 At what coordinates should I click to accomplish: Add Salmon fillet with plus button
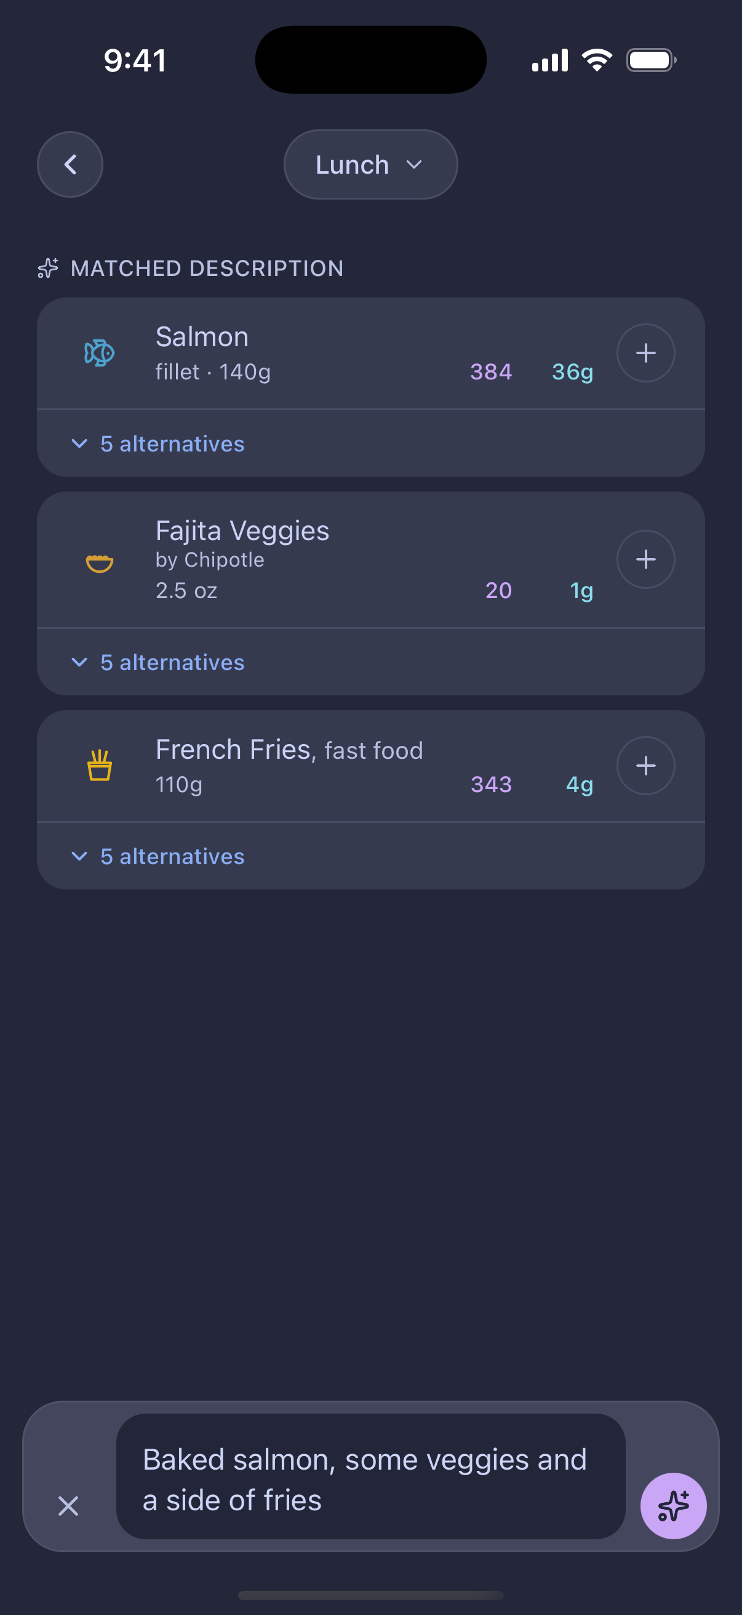click(x=645, y=353)
